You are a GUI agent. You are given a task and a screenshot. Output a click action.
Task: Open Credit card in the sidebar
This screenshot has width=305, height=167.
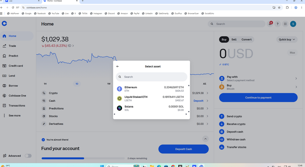tap(17, 66)
